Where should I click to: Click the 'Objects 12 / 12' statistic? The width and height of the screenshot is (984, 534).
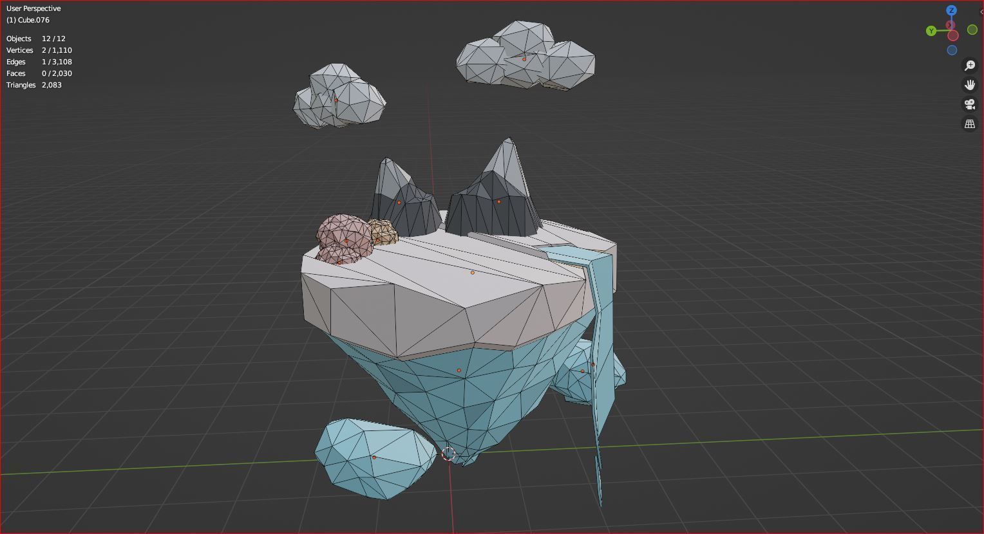point(36,39)
